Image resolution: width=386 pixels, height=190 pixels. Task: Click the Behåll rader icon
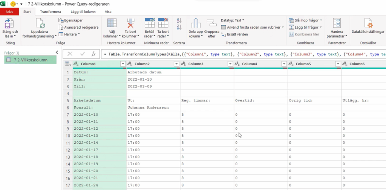(150, 23)
